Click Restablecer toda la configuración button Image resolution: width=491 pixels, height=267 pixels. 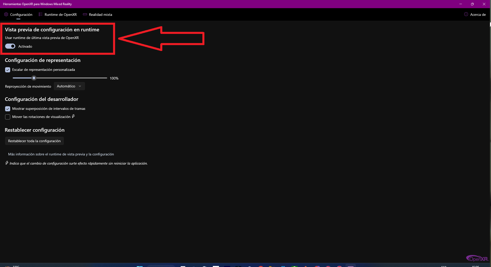click(34, 141)
